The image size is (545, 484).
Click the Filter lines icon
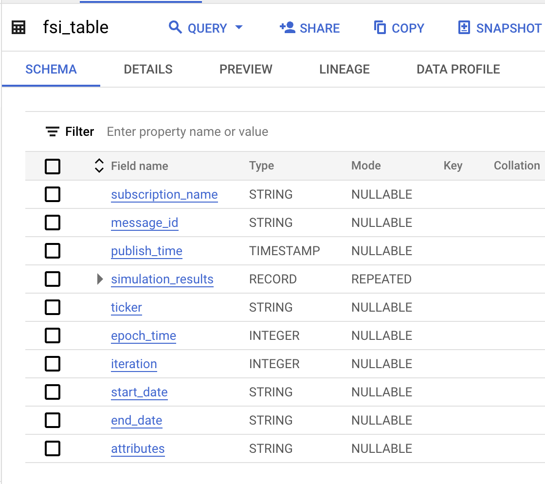tap(53, 131)
